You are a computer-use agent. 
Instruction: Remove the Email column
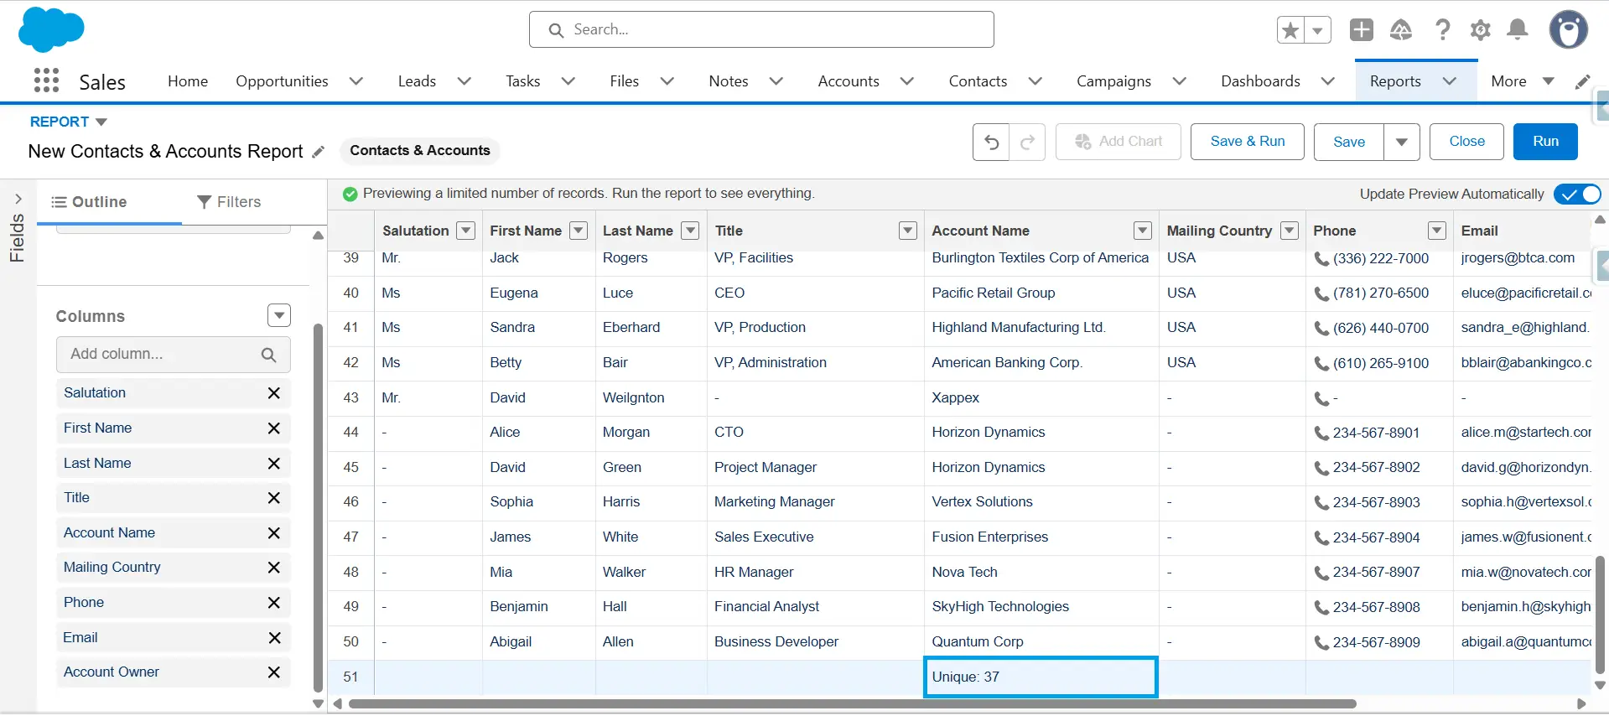coord(273,637)
